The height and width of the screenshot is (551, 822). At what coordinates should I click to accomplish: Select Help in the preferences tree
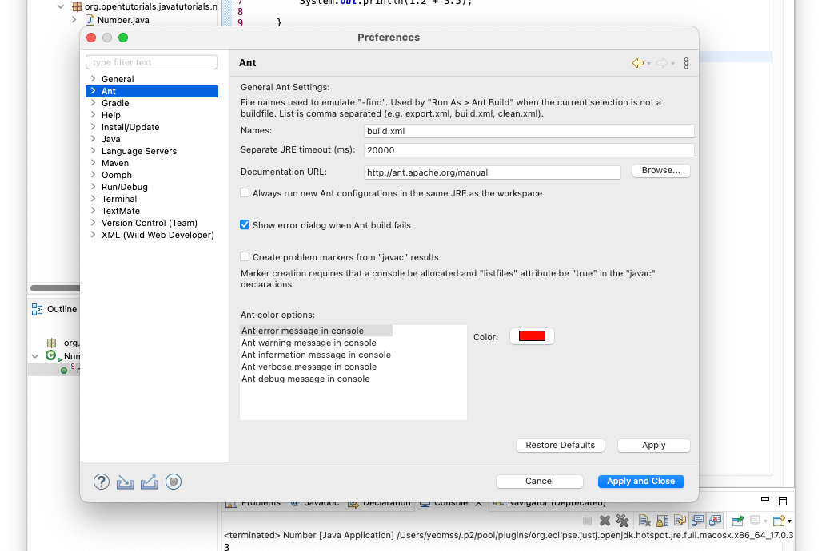[110, 115]
